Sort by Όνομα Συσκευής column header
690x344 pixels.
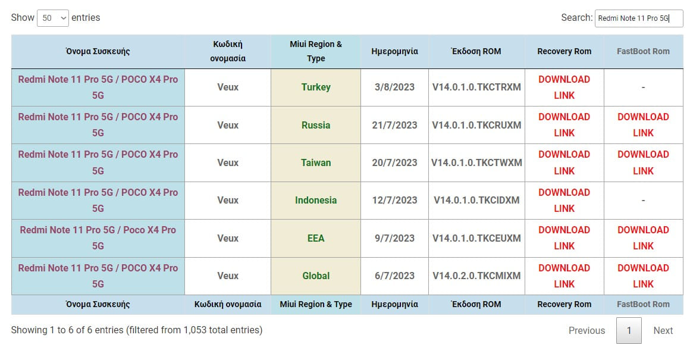(98, 51)
